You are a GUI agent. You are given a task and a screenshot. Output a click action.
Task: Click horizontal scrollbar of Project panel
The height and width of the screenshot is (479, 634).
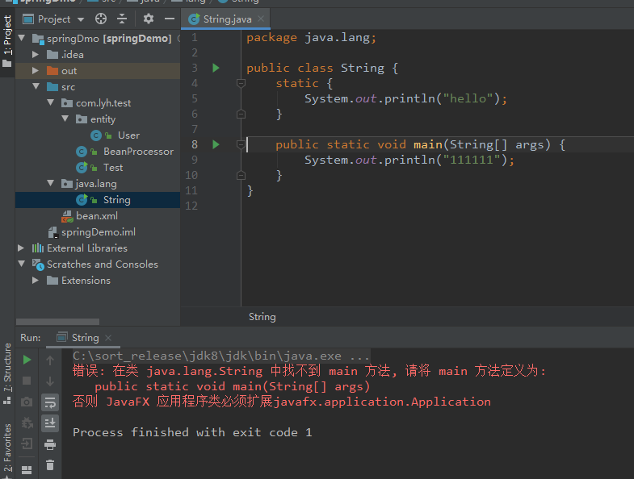[58, 322]
